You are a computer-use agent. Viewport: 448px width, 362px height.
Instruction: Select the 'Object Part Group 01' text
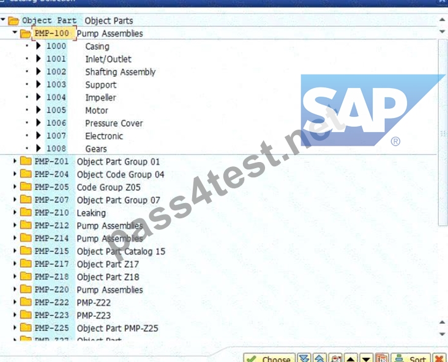pos(118,161)
